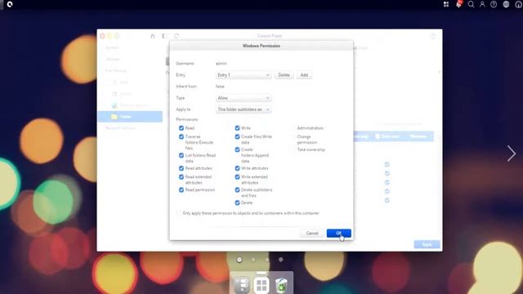Open the dock app grid icon
523x294 pixels.
(x=261, y=285)
